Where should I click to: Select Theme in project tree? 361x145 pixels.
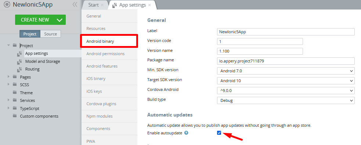coord(26,93)
